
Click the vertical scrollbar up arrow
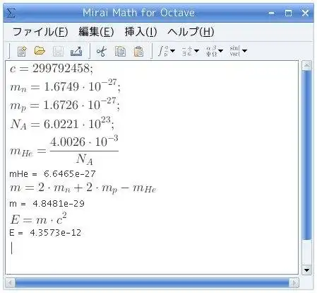306,66
